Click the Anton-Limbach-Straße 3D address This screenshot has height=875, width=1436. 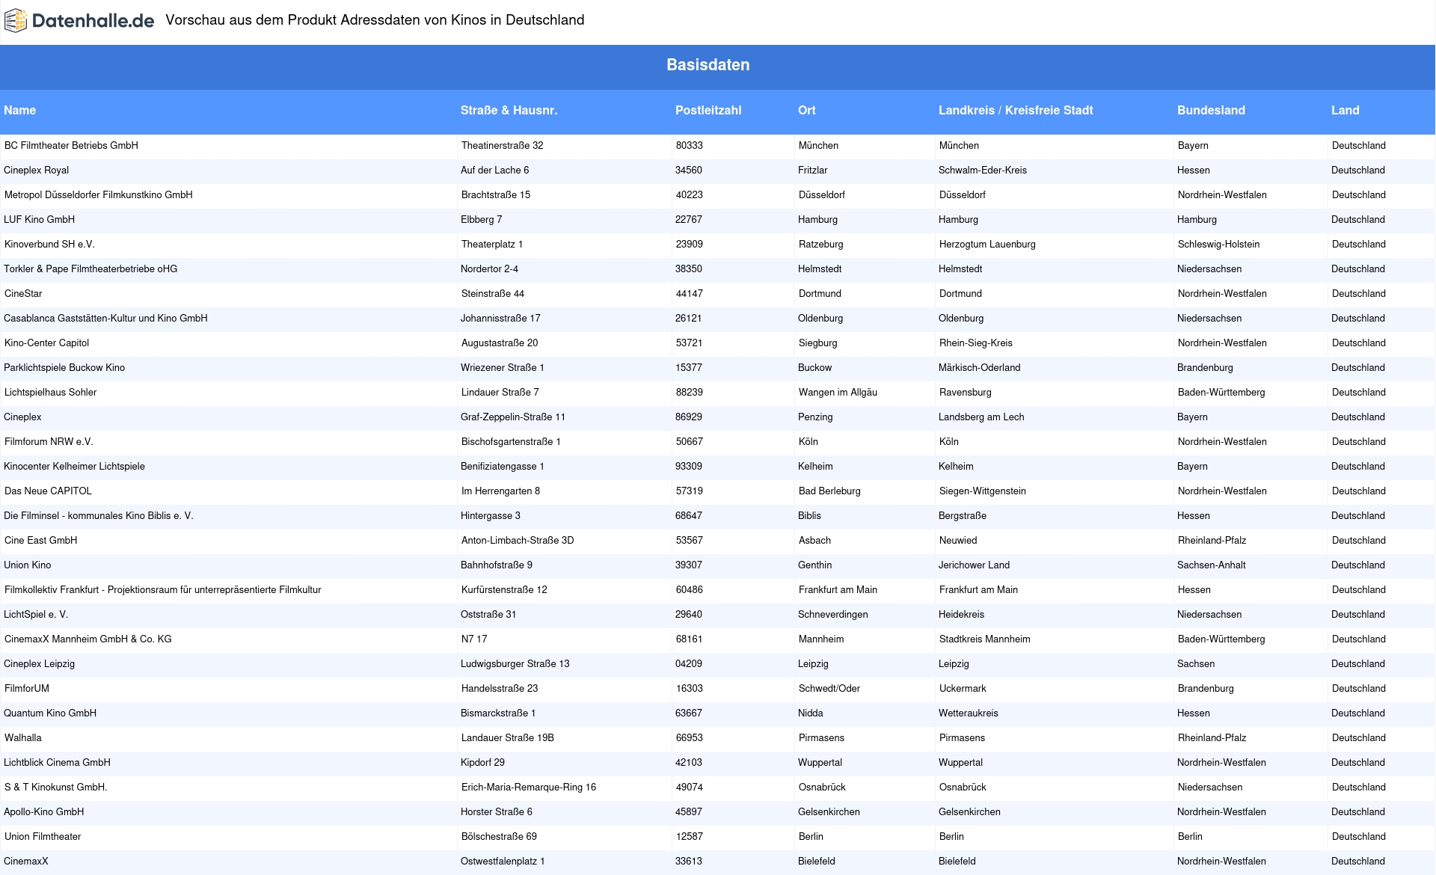(x=518, y=541)
